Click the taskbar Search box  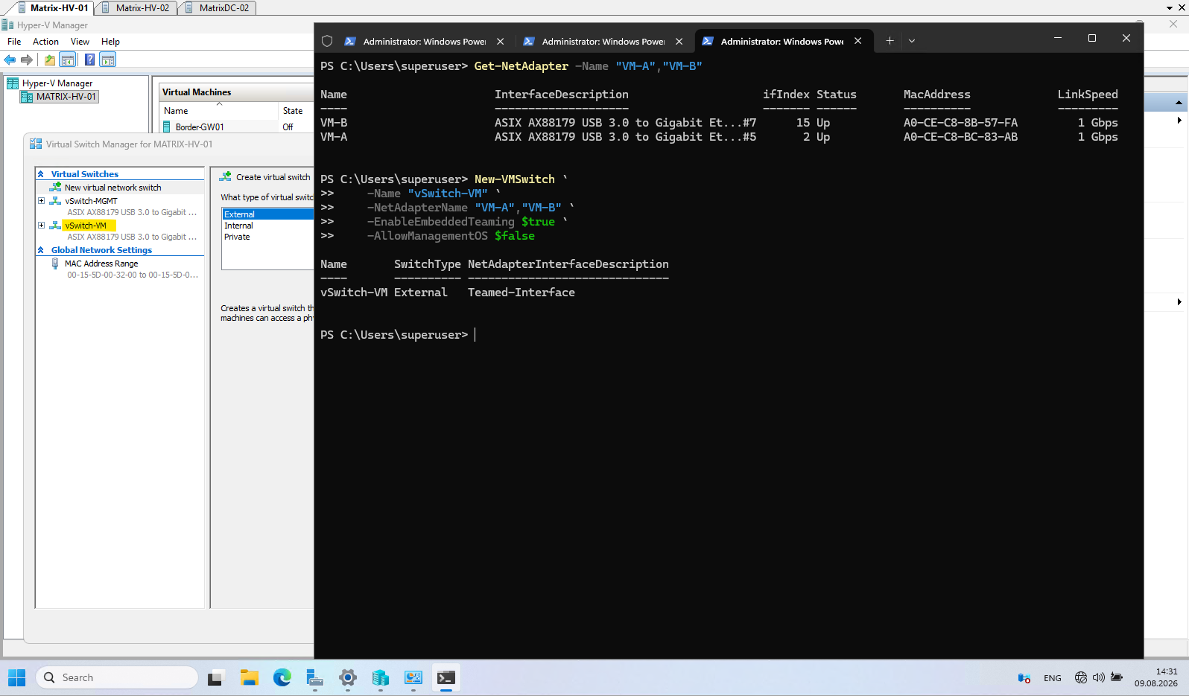(x=117, y=677)
